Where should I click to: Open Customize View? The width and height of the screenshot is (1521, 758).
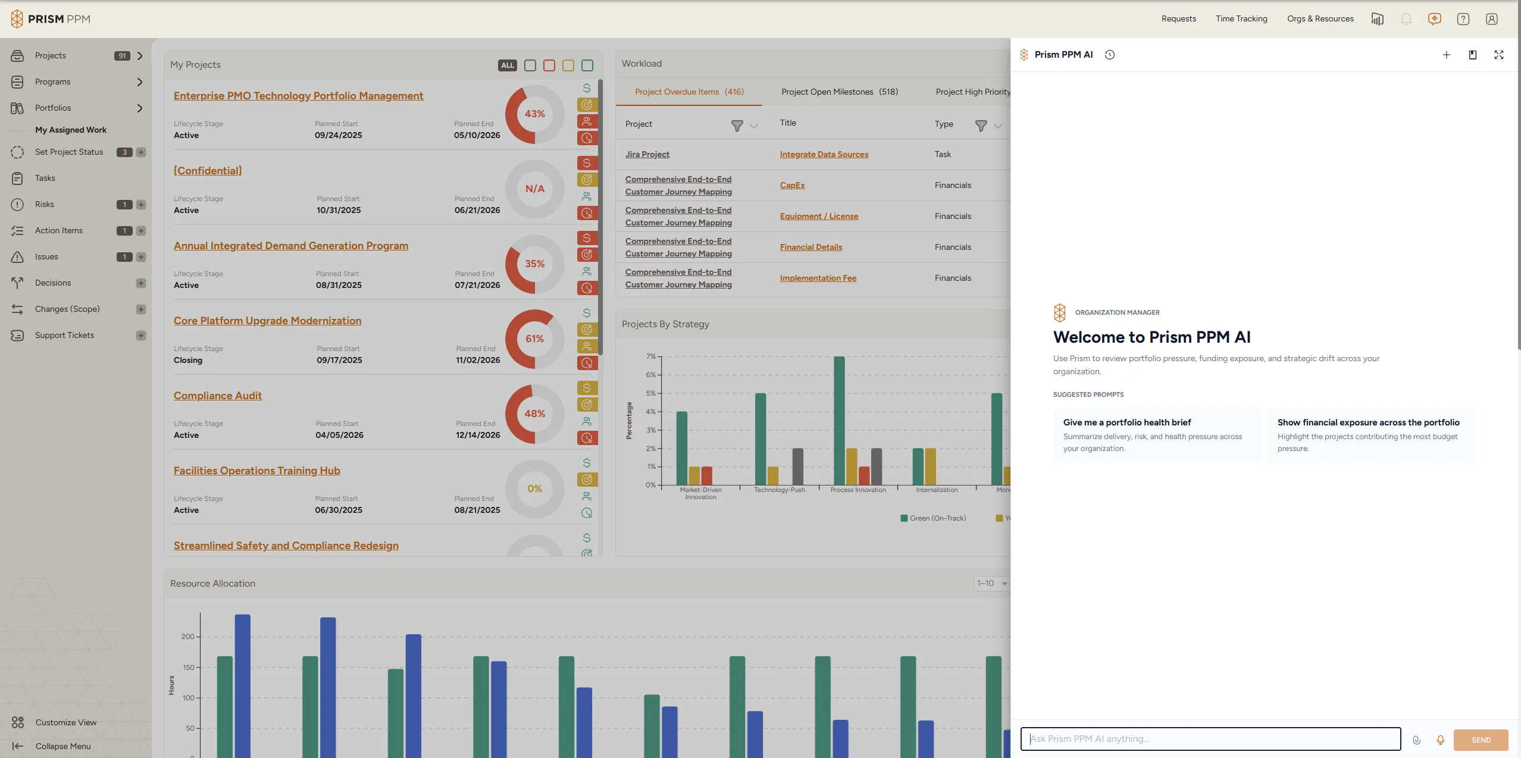(54, 722)
